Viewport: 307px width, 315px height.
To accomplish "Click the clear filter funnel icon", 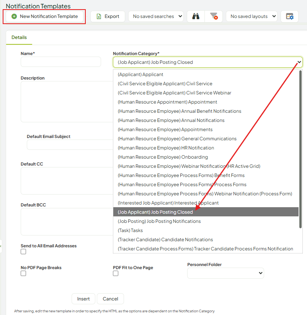I will (x=214, y=16).
